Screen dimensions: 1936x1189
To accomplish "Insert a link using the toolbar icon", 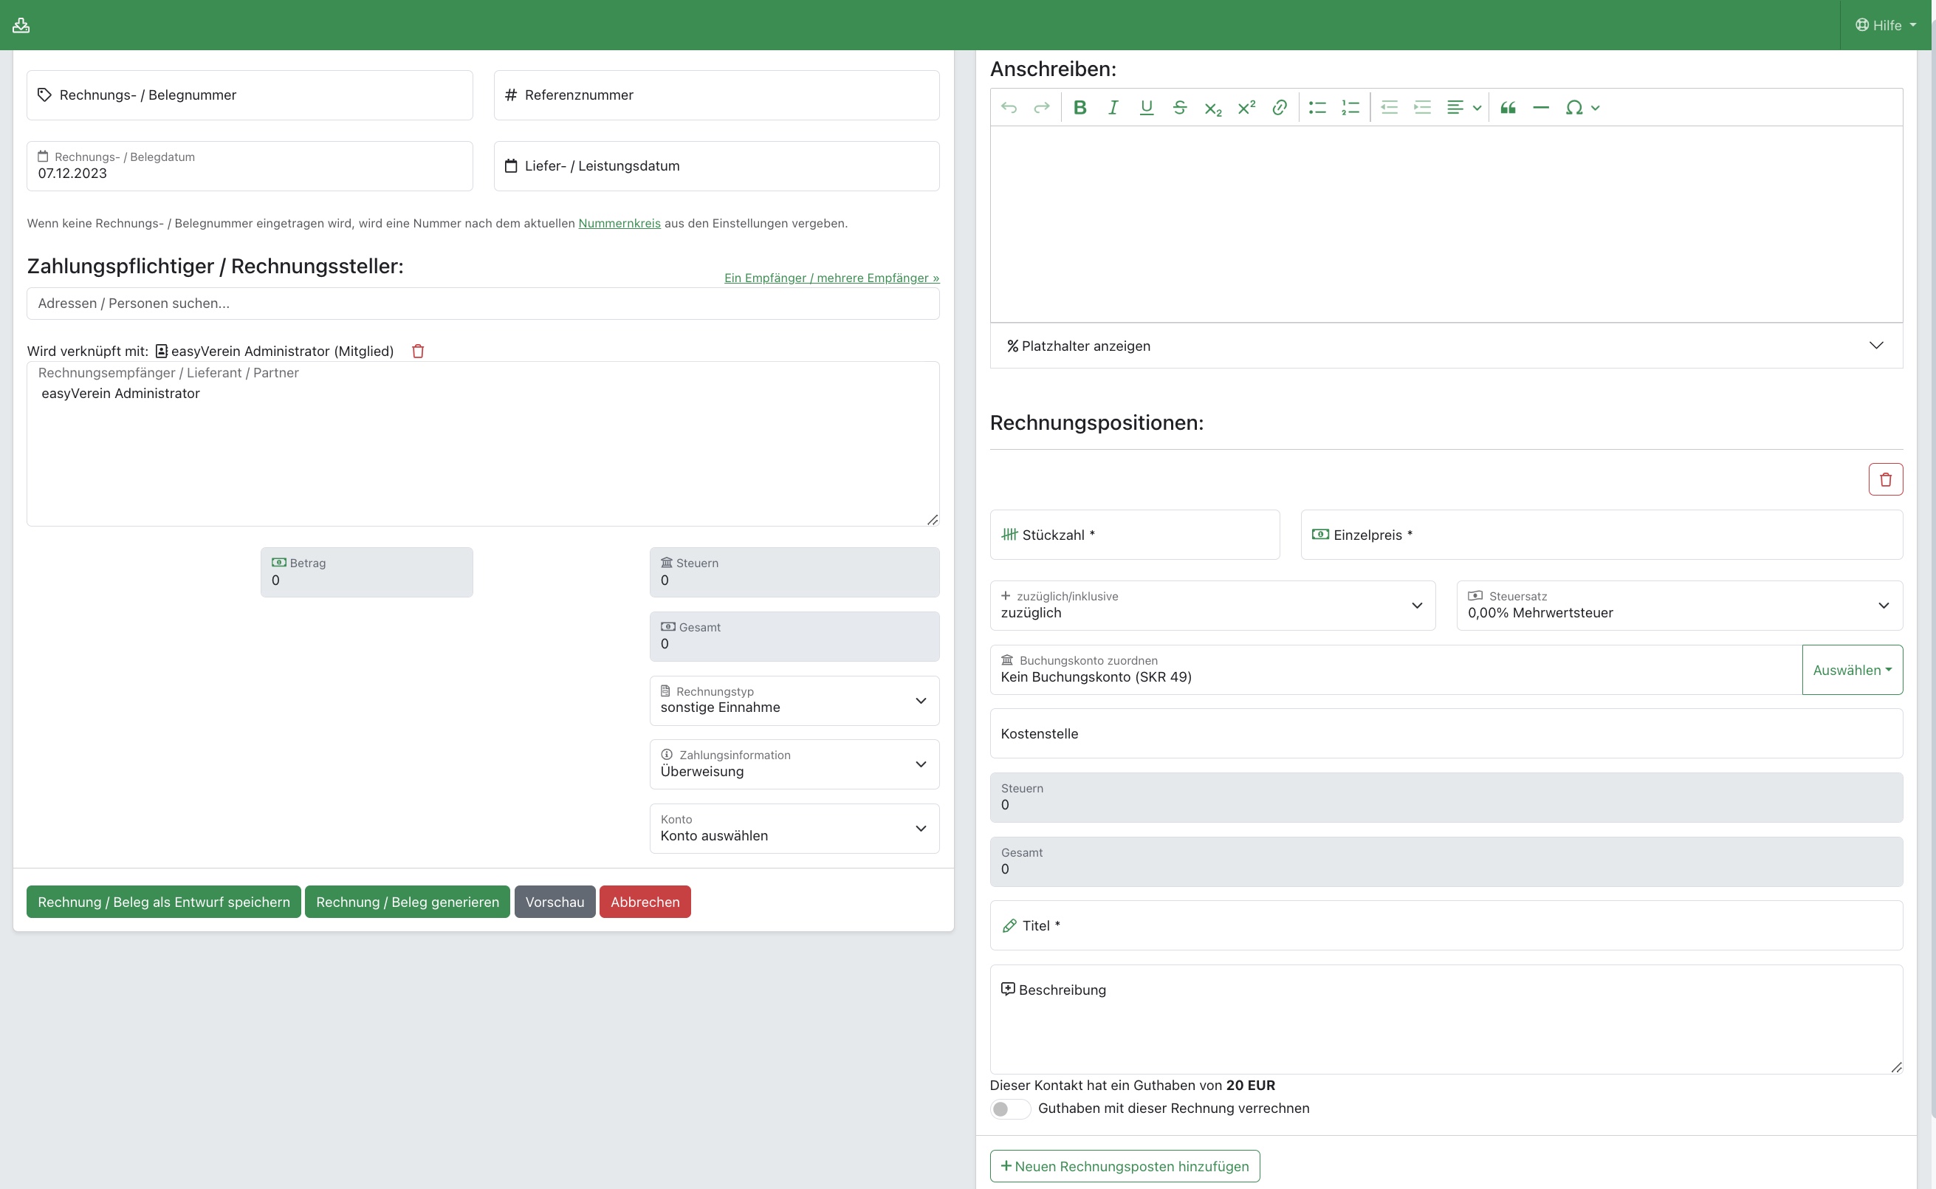I will (1279, 108).
